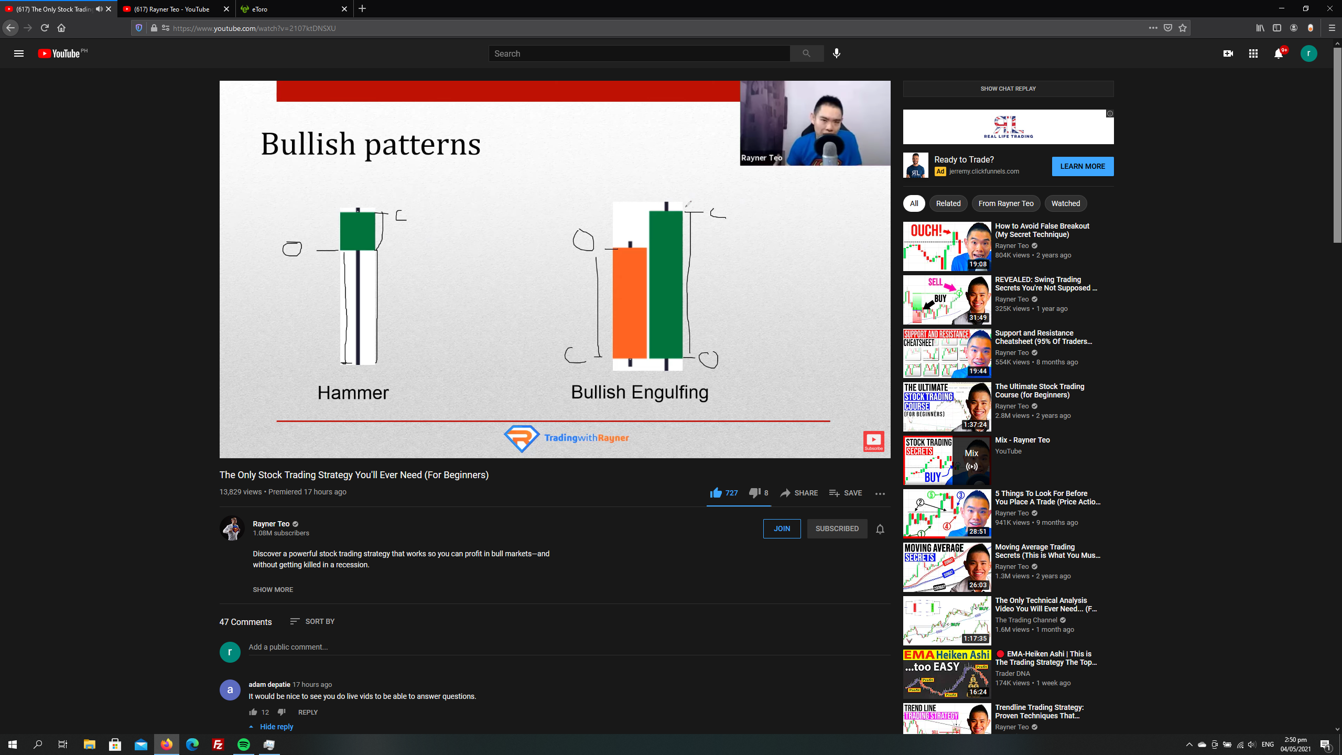This screenshot has width=1342, height=755.
Task: Open Spotify from the taskbar
Action: (244, 745)
